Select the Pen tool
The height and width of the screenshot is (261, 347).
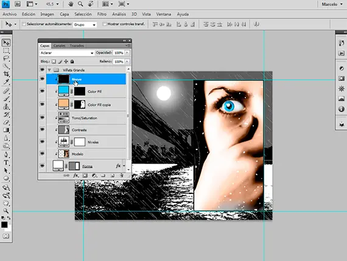click(6, 154)
